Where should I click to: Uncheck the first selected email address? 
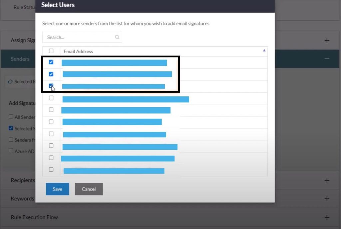pyautogui.click(x=51, y=62)
